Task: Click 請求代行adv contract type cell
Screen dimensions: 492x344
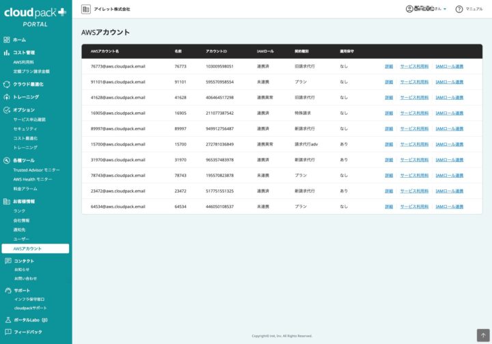Action: tap(306, 144)
